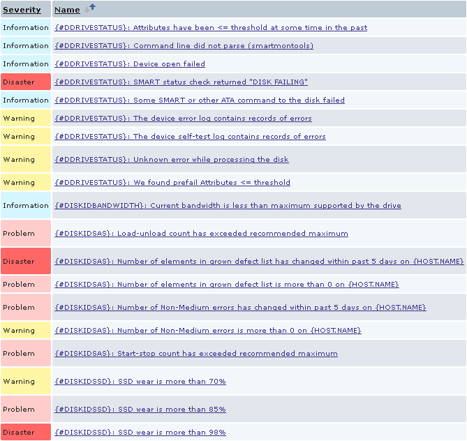The height and width of the screenshot is (441, 467).
Task: Sort the table by Severity column header
Action: [22, 10]
